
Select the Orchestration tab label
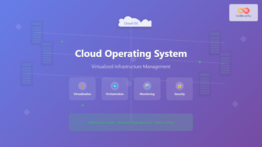click(x=115, y=94)
